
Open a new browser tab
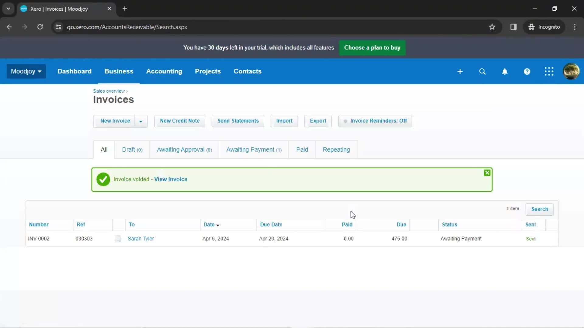(125, 9)
